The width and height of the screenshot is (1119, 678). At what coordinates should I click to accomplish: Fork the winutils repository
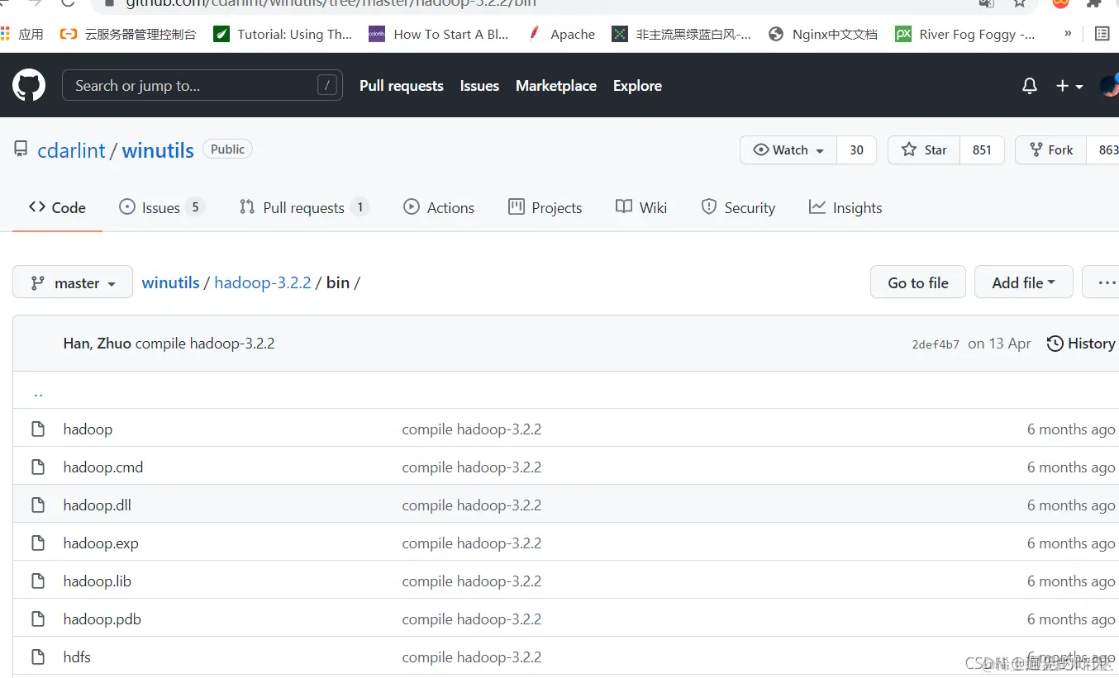[1050, 149]
